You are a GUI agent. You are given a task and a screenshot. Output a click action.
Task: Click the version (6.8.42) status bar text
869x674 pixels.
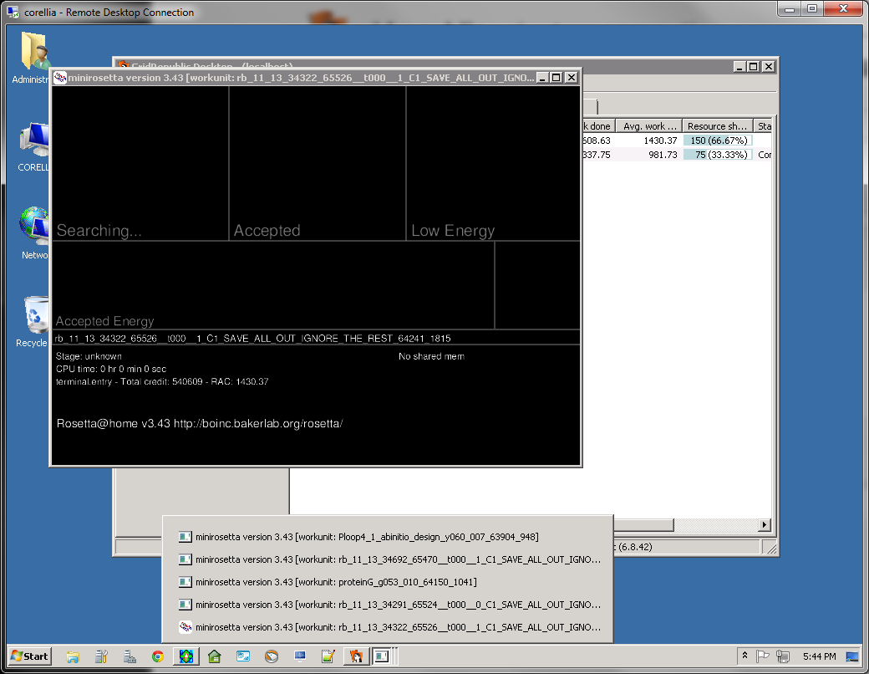[x=635, y=546]
